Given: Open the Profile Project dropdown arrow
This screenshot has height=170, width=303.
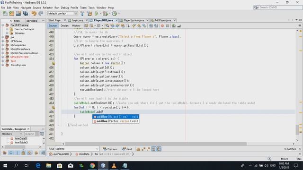Looking at the screenshot, I should click(x=119, y=13).
